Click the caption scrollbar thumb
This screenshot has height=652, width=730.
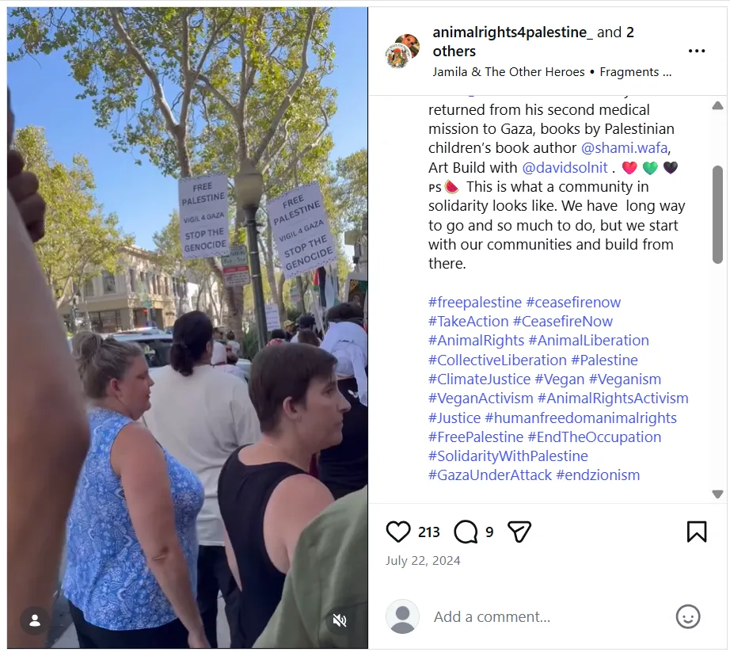[x=717, y=215]
